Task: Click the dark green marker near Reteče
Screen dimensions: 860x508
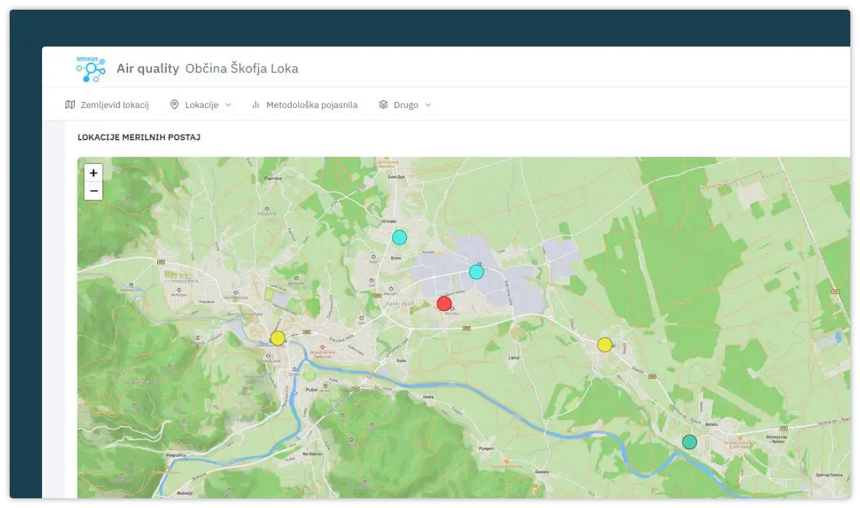Action: [x=690, y=442]
